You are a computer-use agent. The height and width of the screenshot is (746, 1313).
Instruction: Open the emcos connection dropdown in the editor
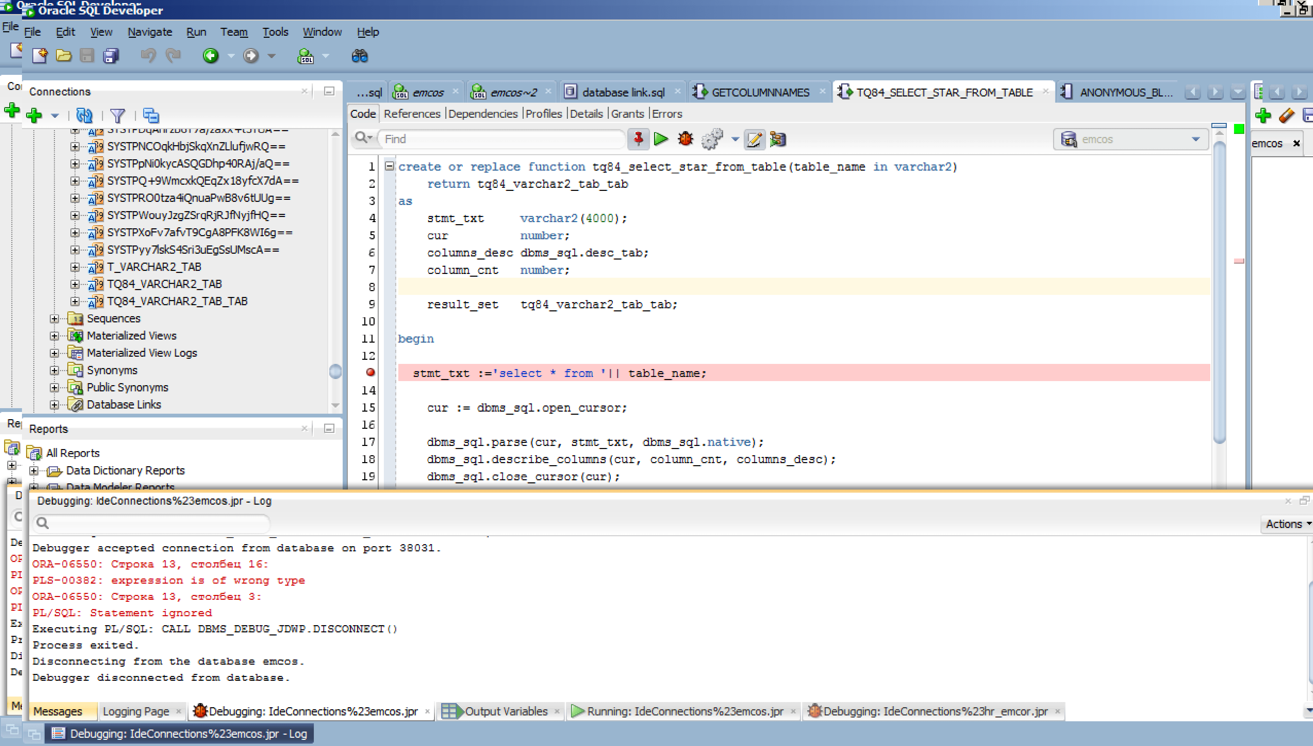point(1196,139)
